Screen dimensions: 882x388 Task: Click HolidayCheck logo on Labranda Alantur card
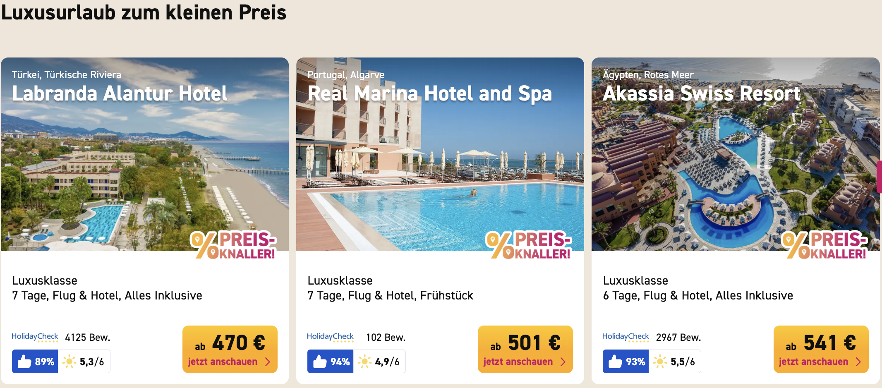click(35, 337)
